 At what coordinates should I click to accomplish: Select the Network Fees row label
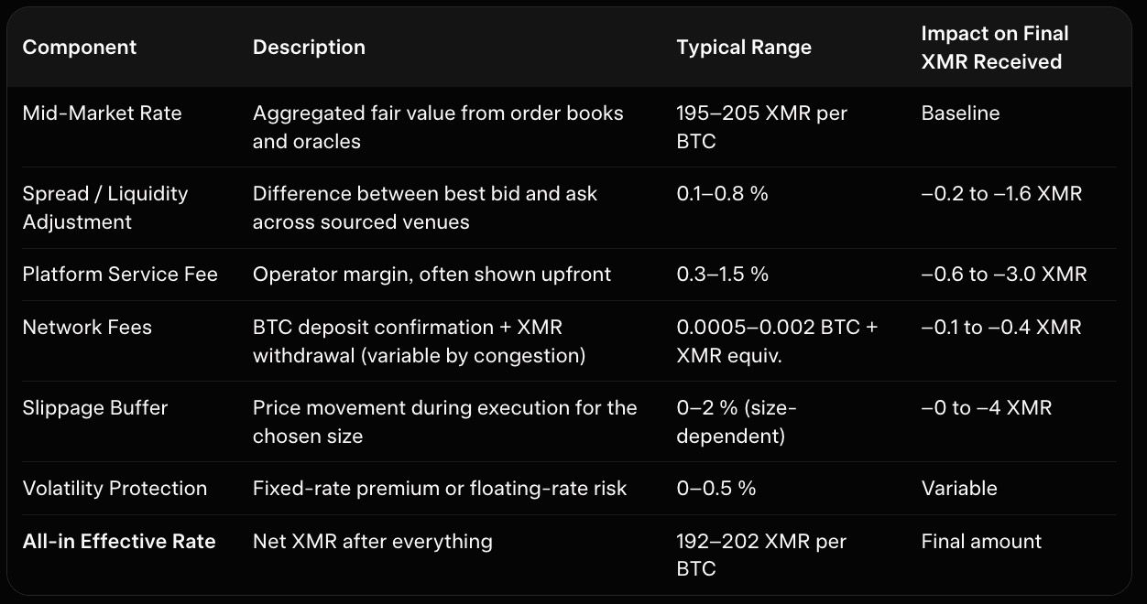pyautogui.click(x=87, y=328)
